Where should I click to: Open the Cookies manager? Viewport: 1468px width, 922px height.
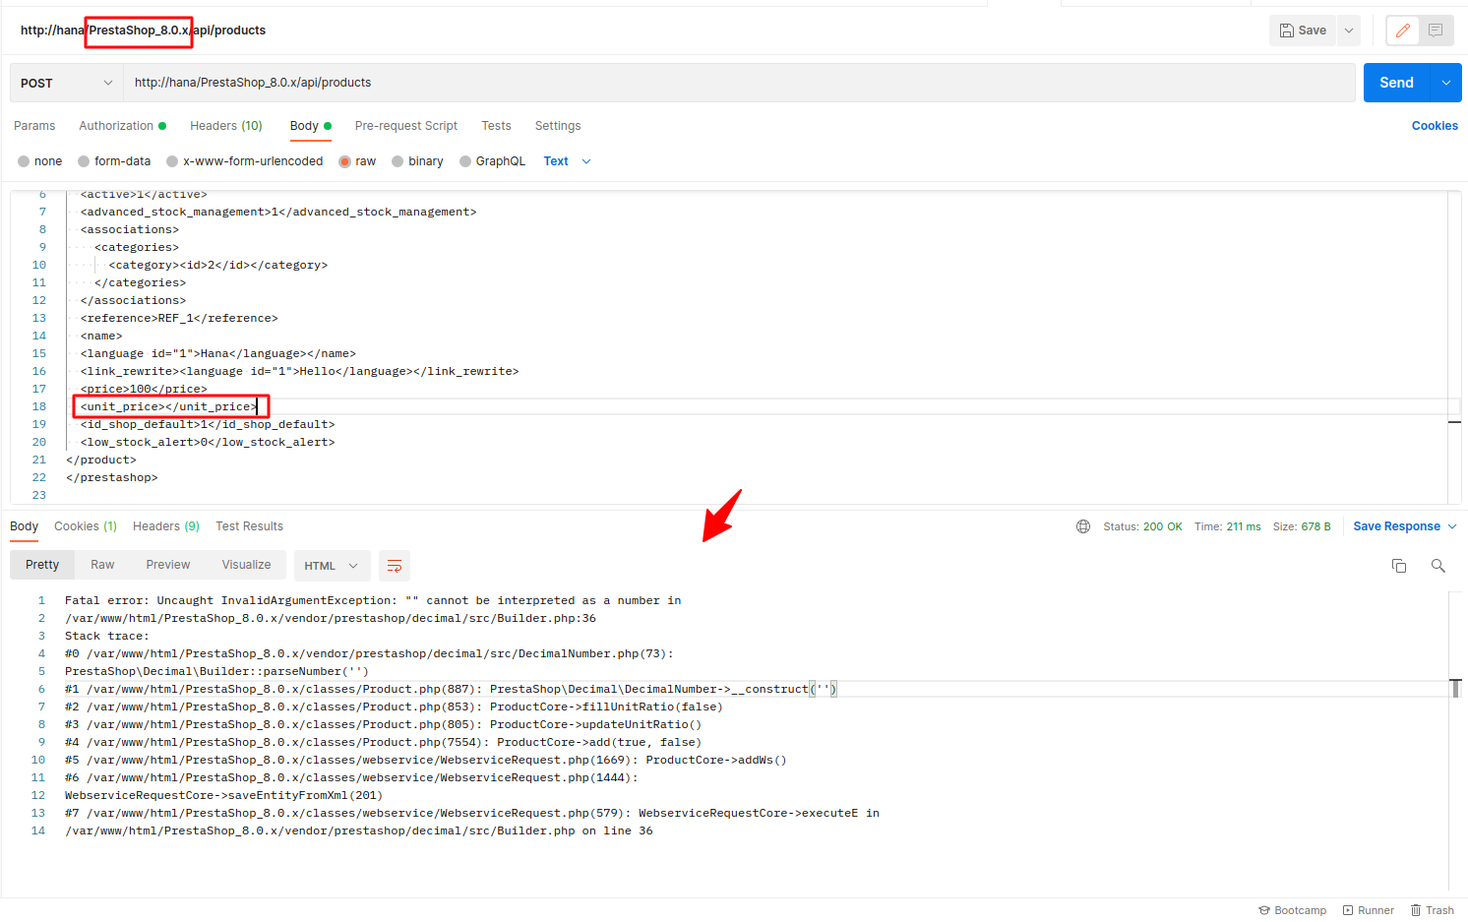point(1435,126)
